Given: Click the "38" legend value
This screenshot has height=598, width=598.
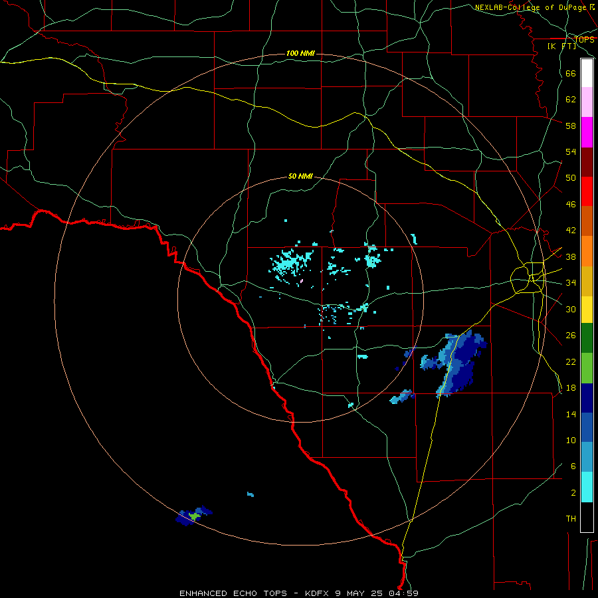Looking at the screenshot, I should pyautogui.click(x=571, y=256).
